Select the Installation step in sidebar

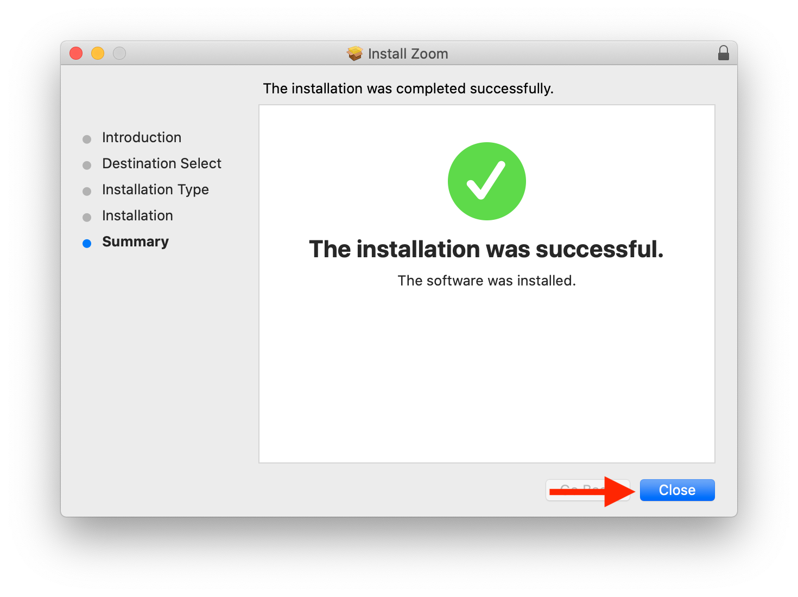click(x=137, y=215)
